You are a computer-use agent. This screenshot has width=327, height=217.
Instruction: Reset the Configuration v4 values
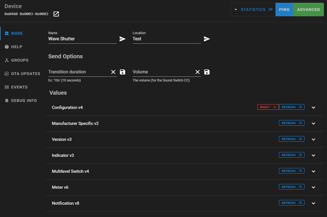(x=268, y=107)
